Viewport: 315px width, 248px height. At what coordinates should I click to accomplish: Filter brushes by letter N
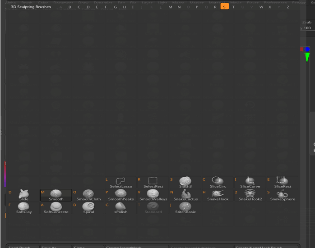tap(179, 7)
